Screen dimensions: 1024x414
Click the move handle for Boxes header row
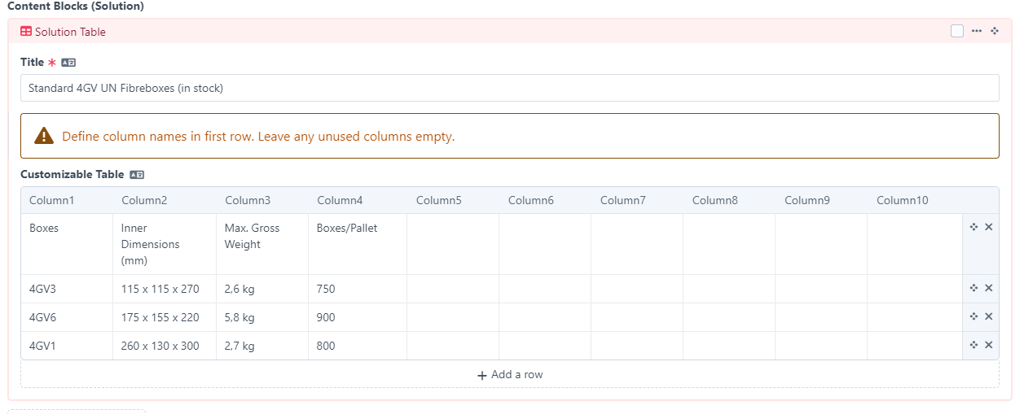[973, 227]
